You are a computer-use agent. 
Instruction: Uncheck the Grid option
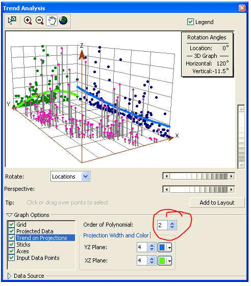click(x=11, y=225)
